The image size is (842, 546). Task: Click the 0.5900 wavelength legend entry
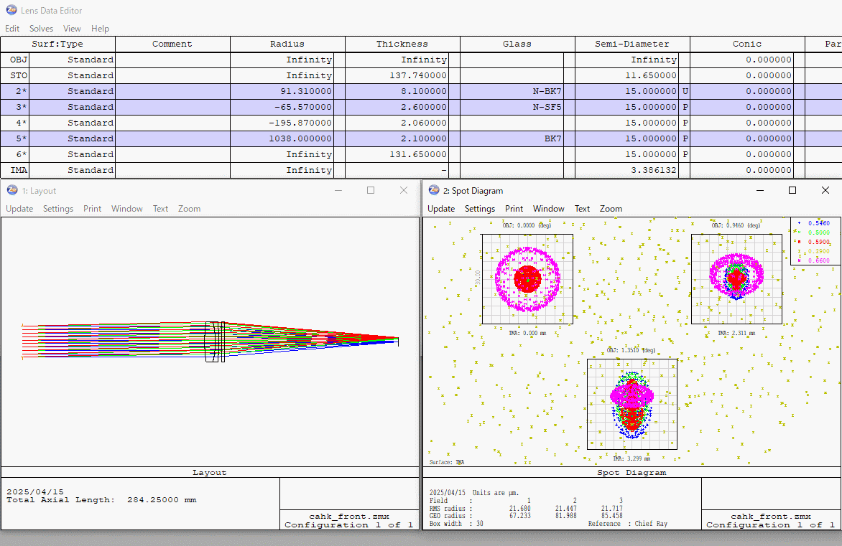tap(814, 242)
